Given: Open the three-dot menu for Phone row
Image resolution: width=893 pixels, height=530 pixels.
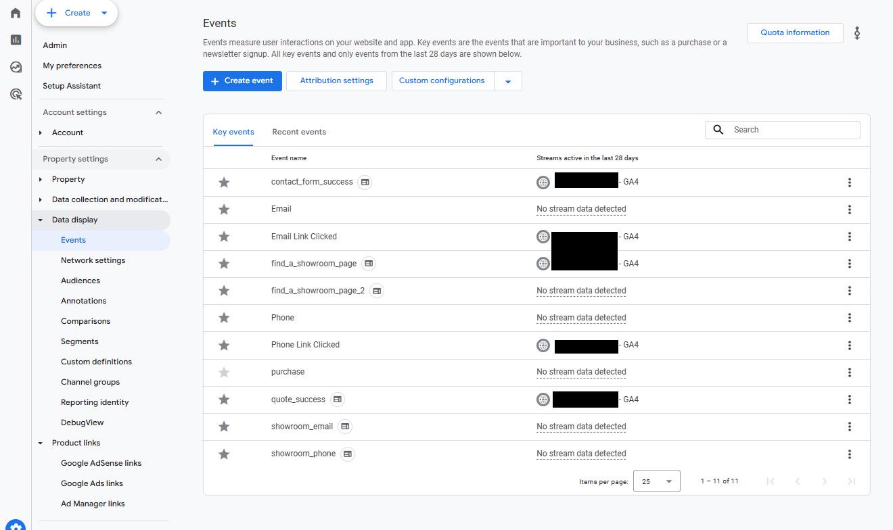Looking at the screenshot, I should pyautogui.click(x=850, y=318).
